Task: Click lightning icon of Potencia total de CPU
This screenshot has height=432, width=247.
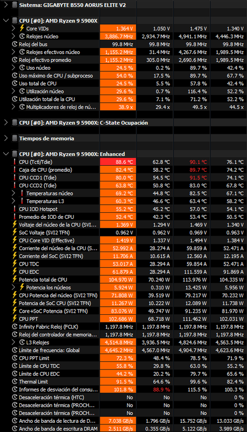Action: pyautogui.click(x=15, y=280)
